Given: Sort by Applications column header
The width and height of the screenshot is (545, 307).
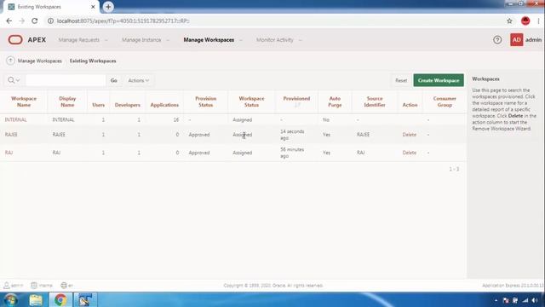Looking at the screenshot, I should [x=164, y=105].
